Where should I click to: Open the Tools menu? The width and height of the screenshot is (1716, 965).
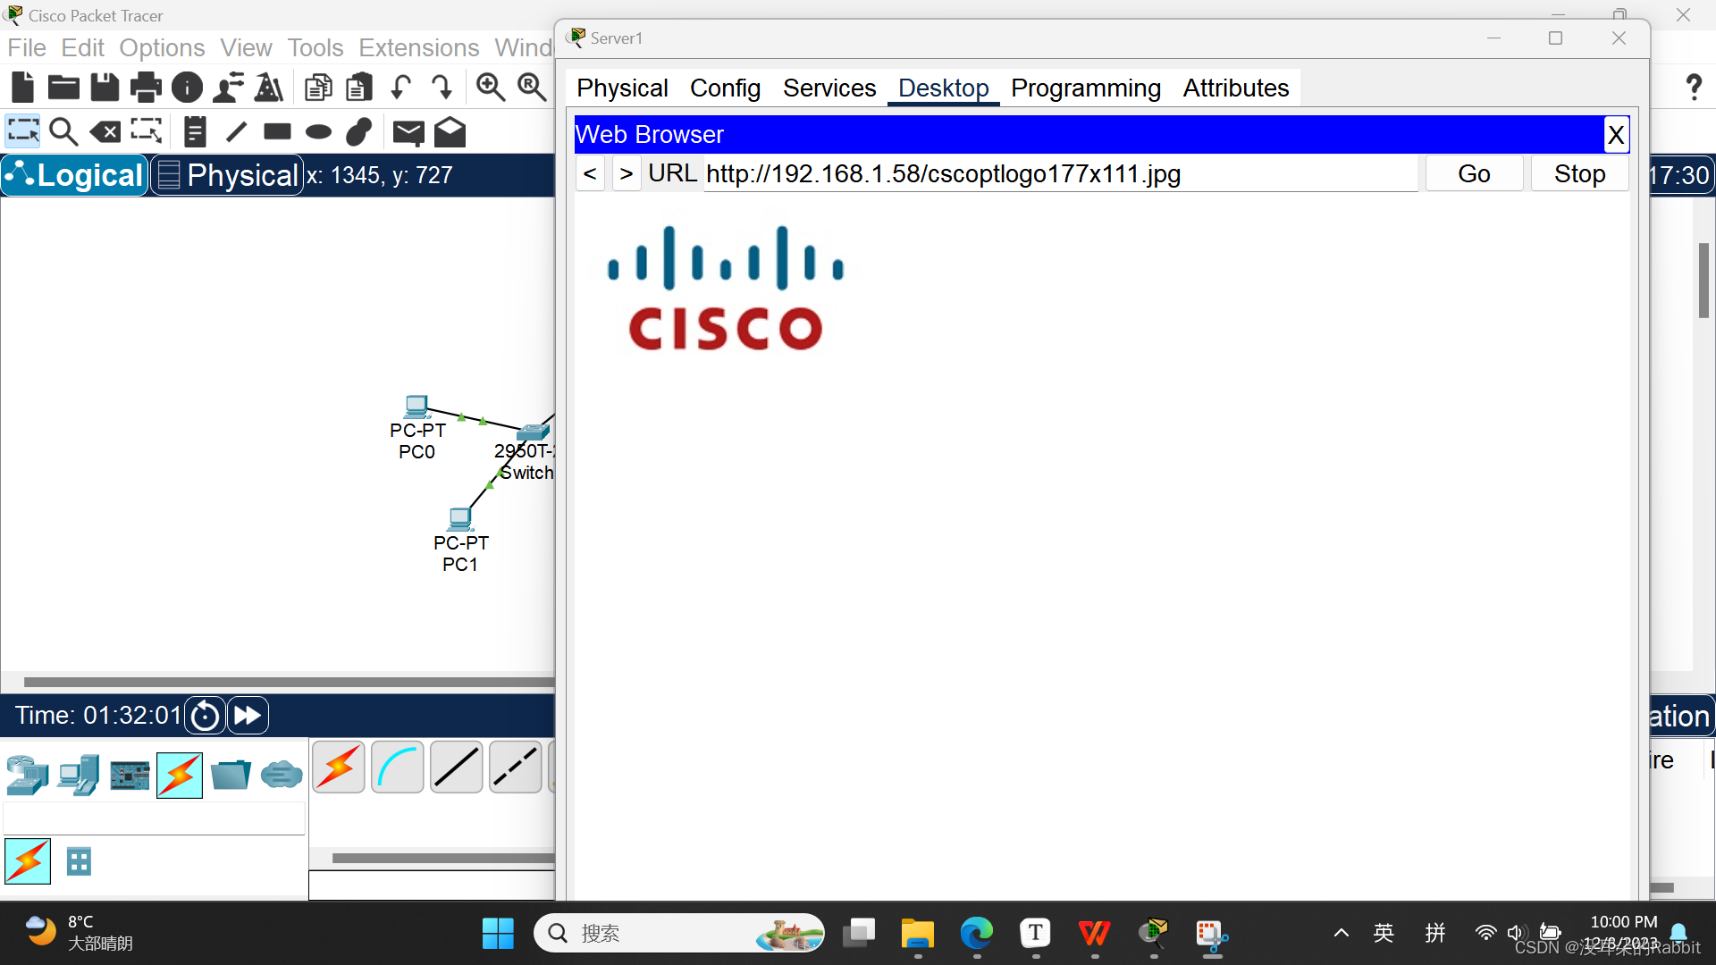[315, 47]
